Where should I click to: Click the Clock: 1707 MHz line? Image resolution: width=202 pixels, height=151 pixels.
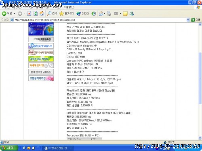tap(76, 57)
